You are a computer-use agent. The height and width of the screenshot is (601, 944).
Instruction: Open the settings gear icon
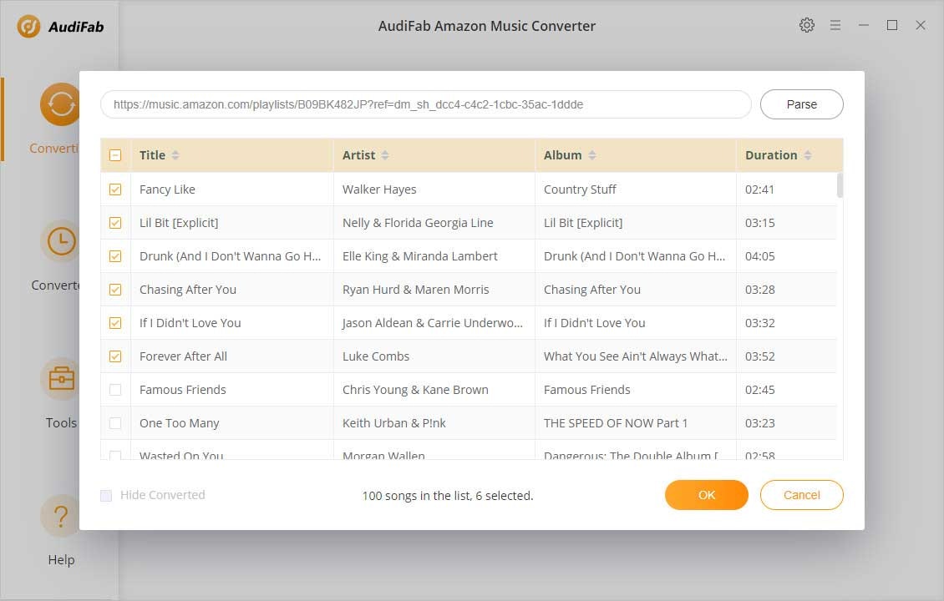click(807, 25)
